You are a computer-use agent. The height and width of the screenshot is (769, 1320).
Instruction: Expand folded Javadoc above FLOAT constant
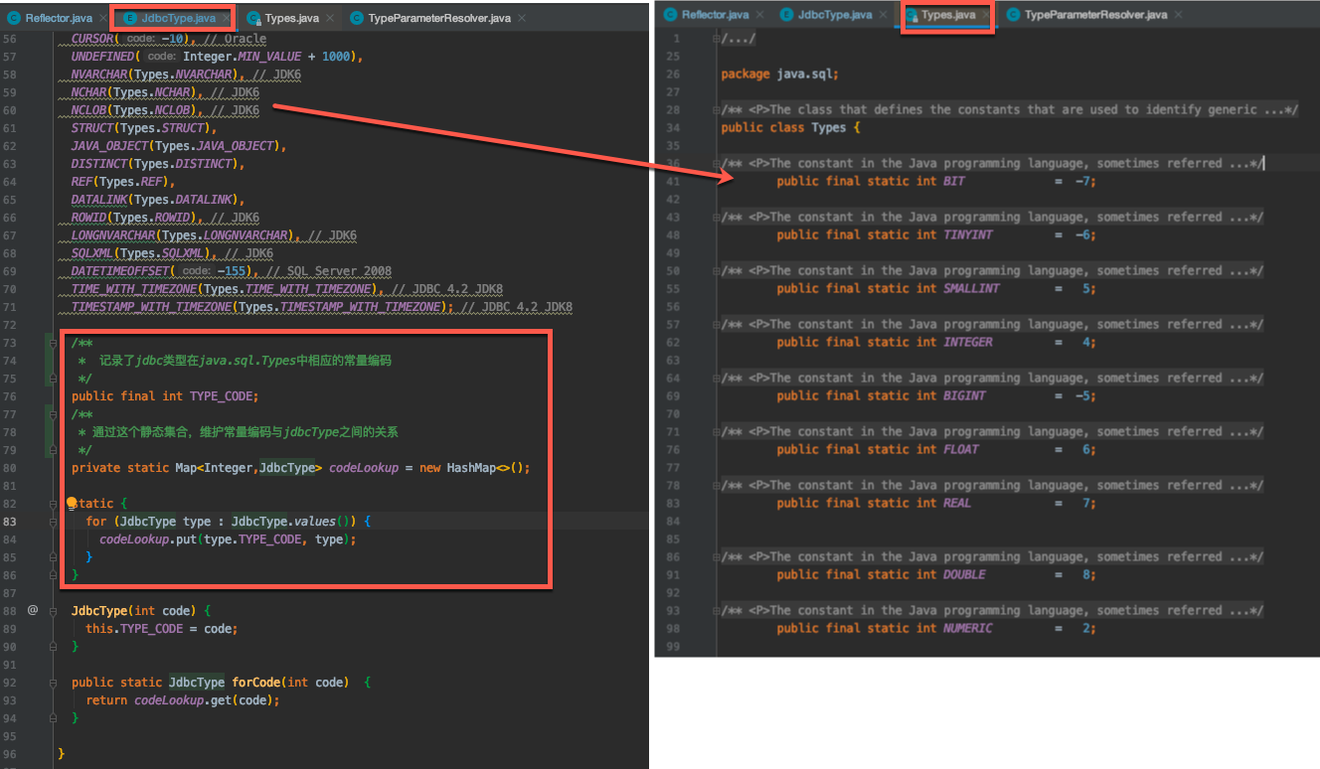point(717,431)
